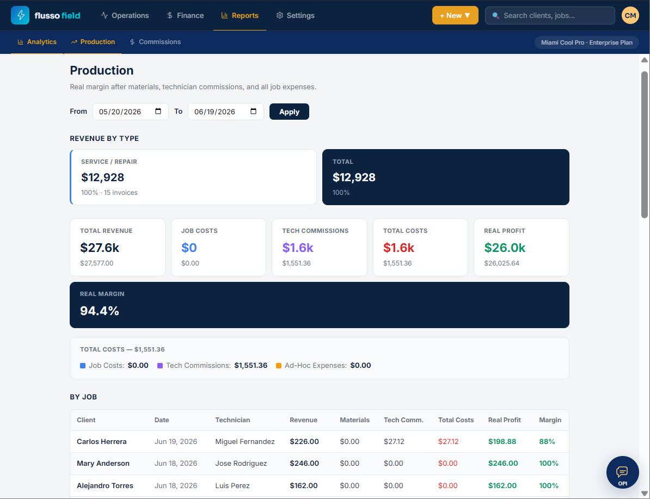Viewport: 650px width, 499px height.
Task: Switch to the Commissions tab
Action: pos(155,42)
